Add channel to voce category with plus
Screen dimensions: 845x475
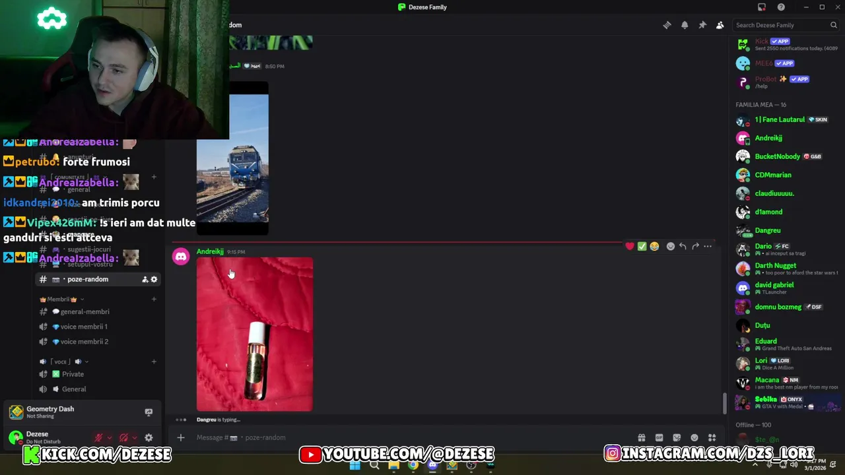[154, 362]
